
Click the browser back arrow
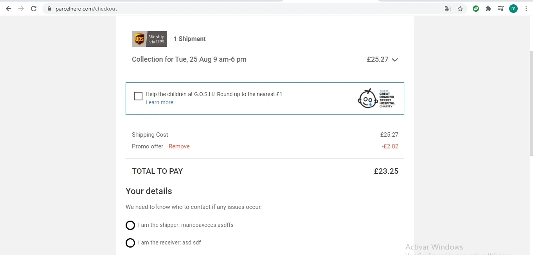click(x=9, y=9)
